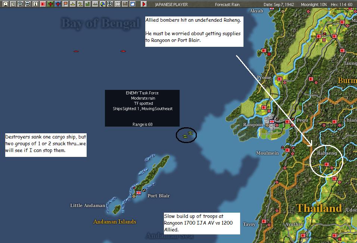Click the cloud weather toolbar icon
The image size is (357, 243).
tap(133, 4)
